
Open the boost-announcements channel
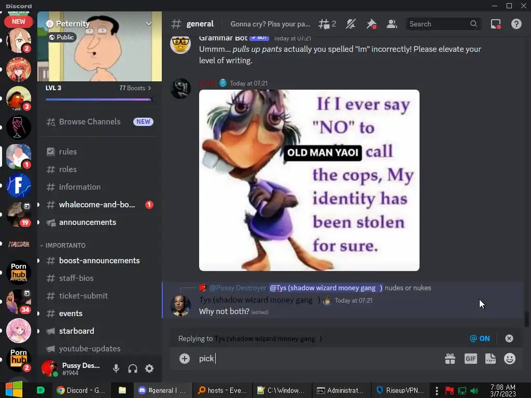(100, 261)
